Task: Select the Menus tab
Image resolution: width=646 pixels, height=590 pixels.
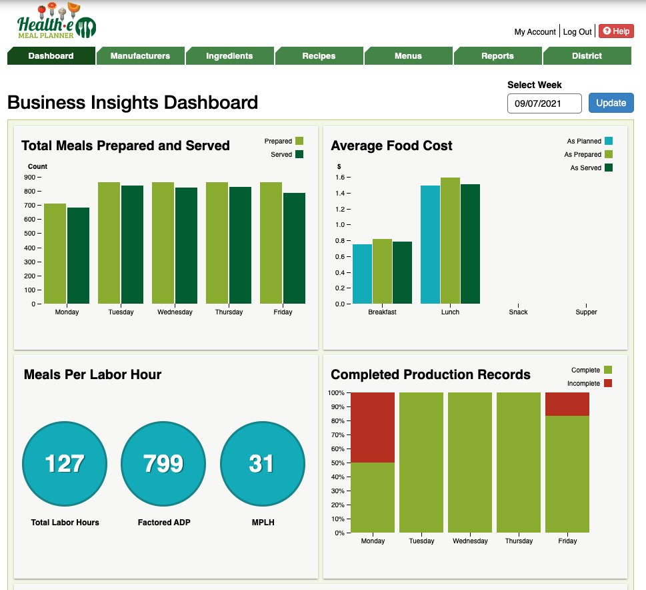Action: click(408, 56)
